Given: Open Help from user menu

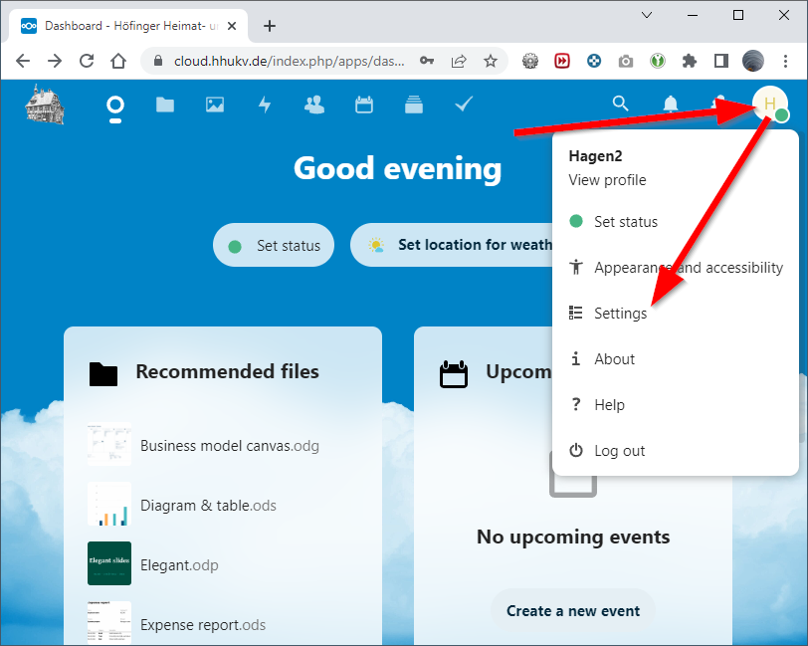Looking at the screenshot, I should click(675, 405).
